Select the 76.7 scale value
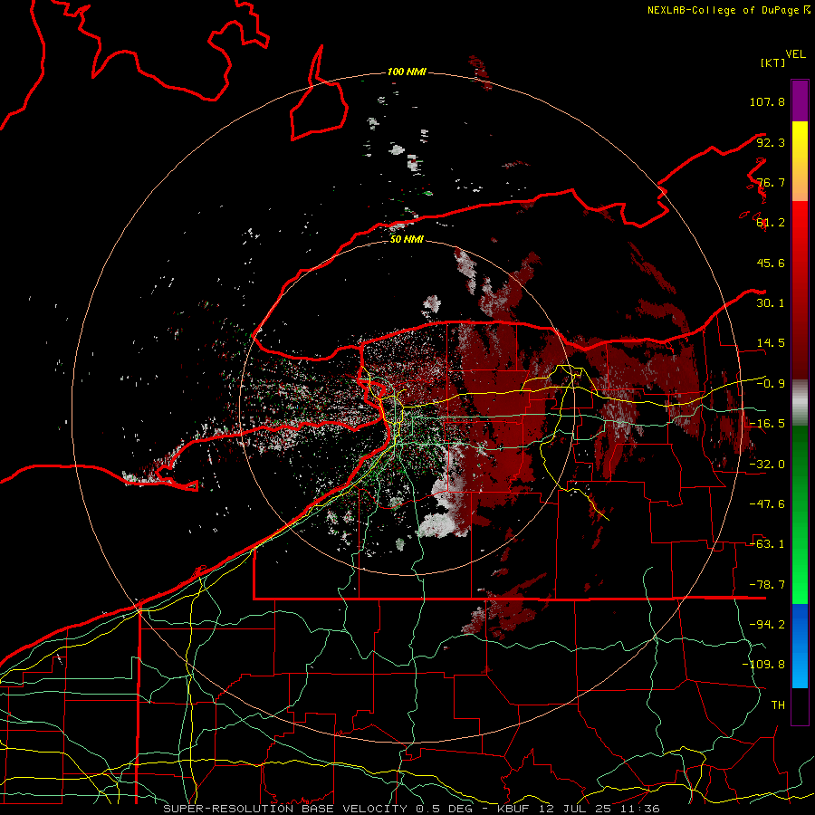This screenshot has width=815, height=815. click(771, 182)
